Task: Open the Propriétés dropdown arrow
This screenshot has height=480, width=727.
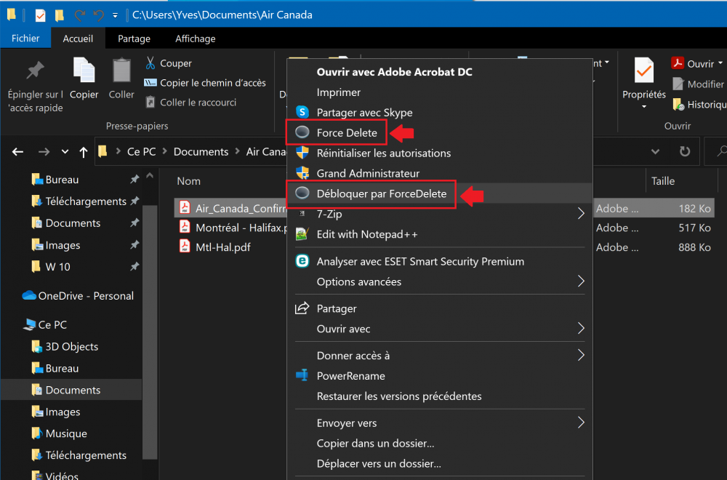Action: [x=644, y=107]
